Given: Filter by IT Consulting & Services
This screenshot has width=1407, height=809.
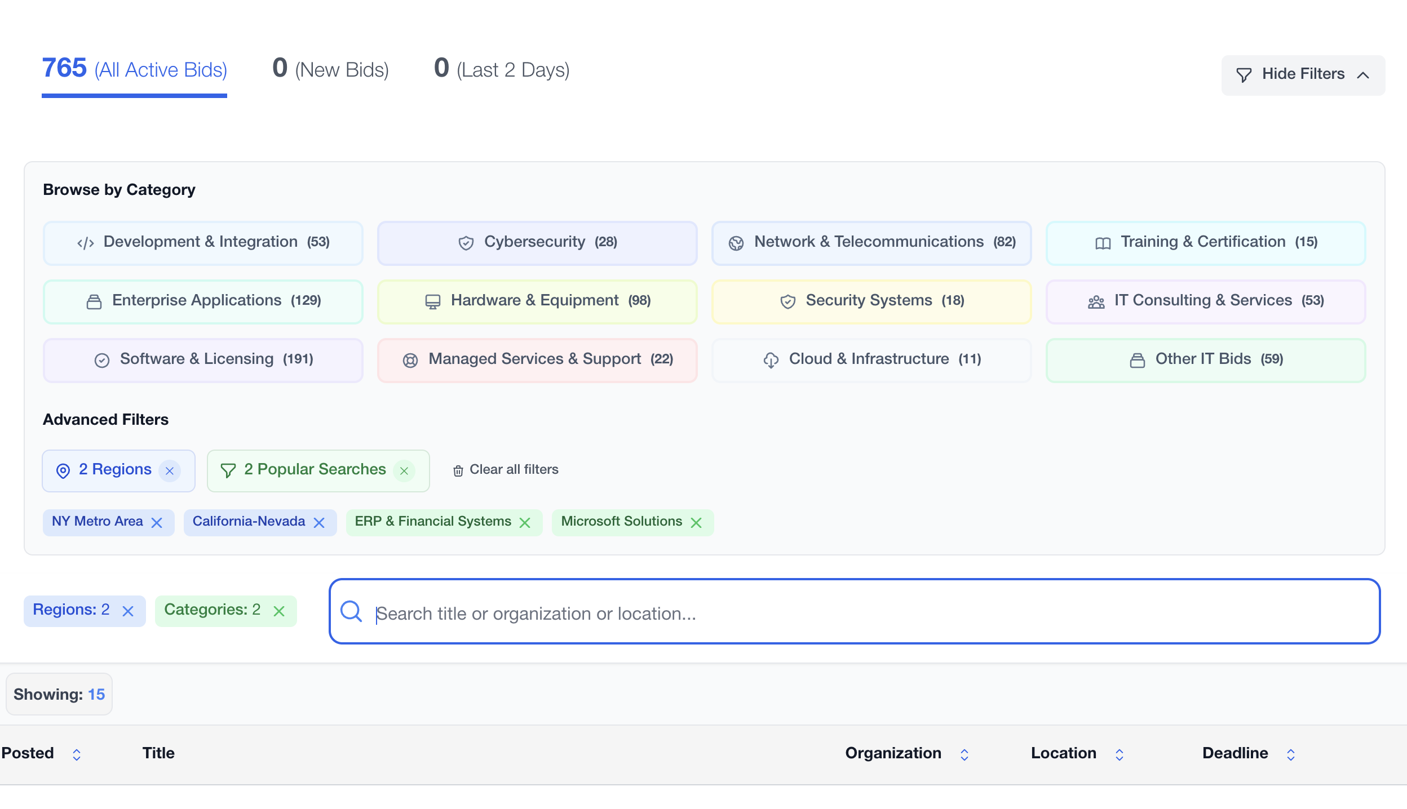Looking at the screenshot, I should (x=1206, y=301).
